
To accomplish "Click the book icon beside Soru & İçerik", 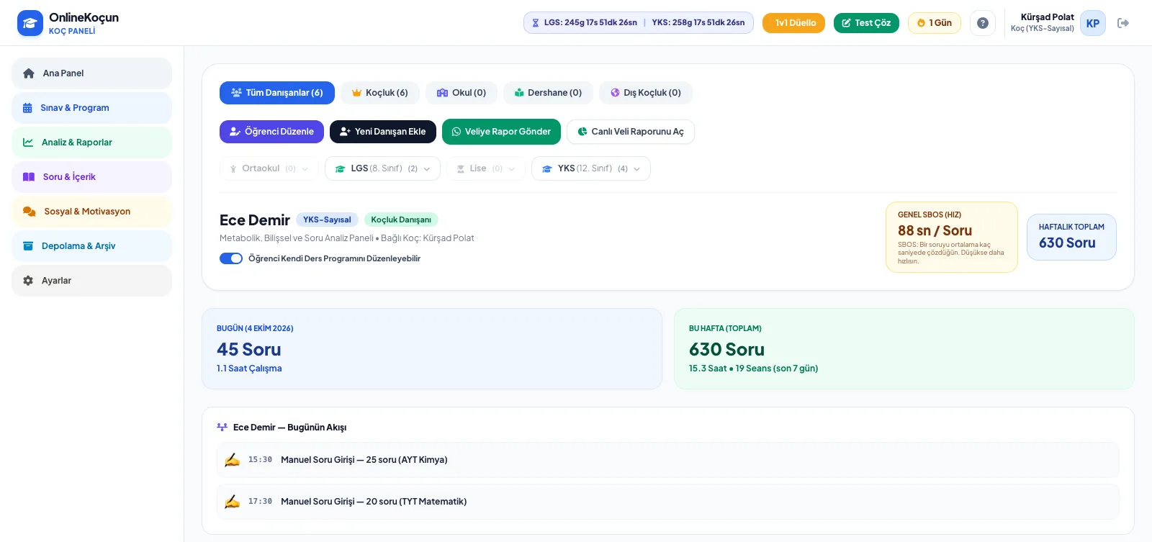I will point(29,177).
